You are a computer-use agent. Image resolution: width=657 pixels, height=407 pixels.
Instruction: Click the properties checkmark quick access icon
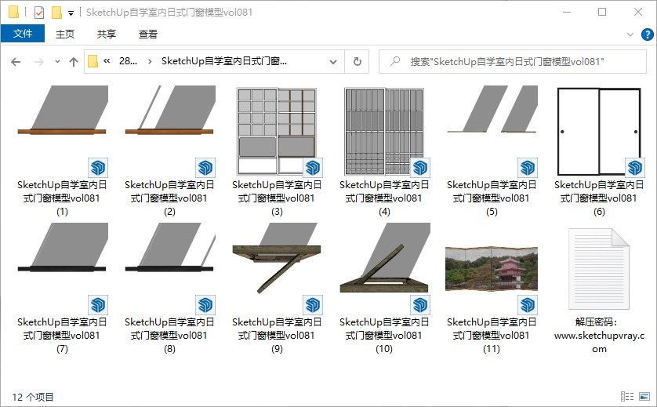[x=39, y=13]
